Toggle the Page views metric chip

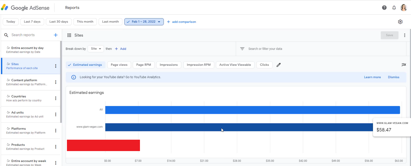click(119, 65)
